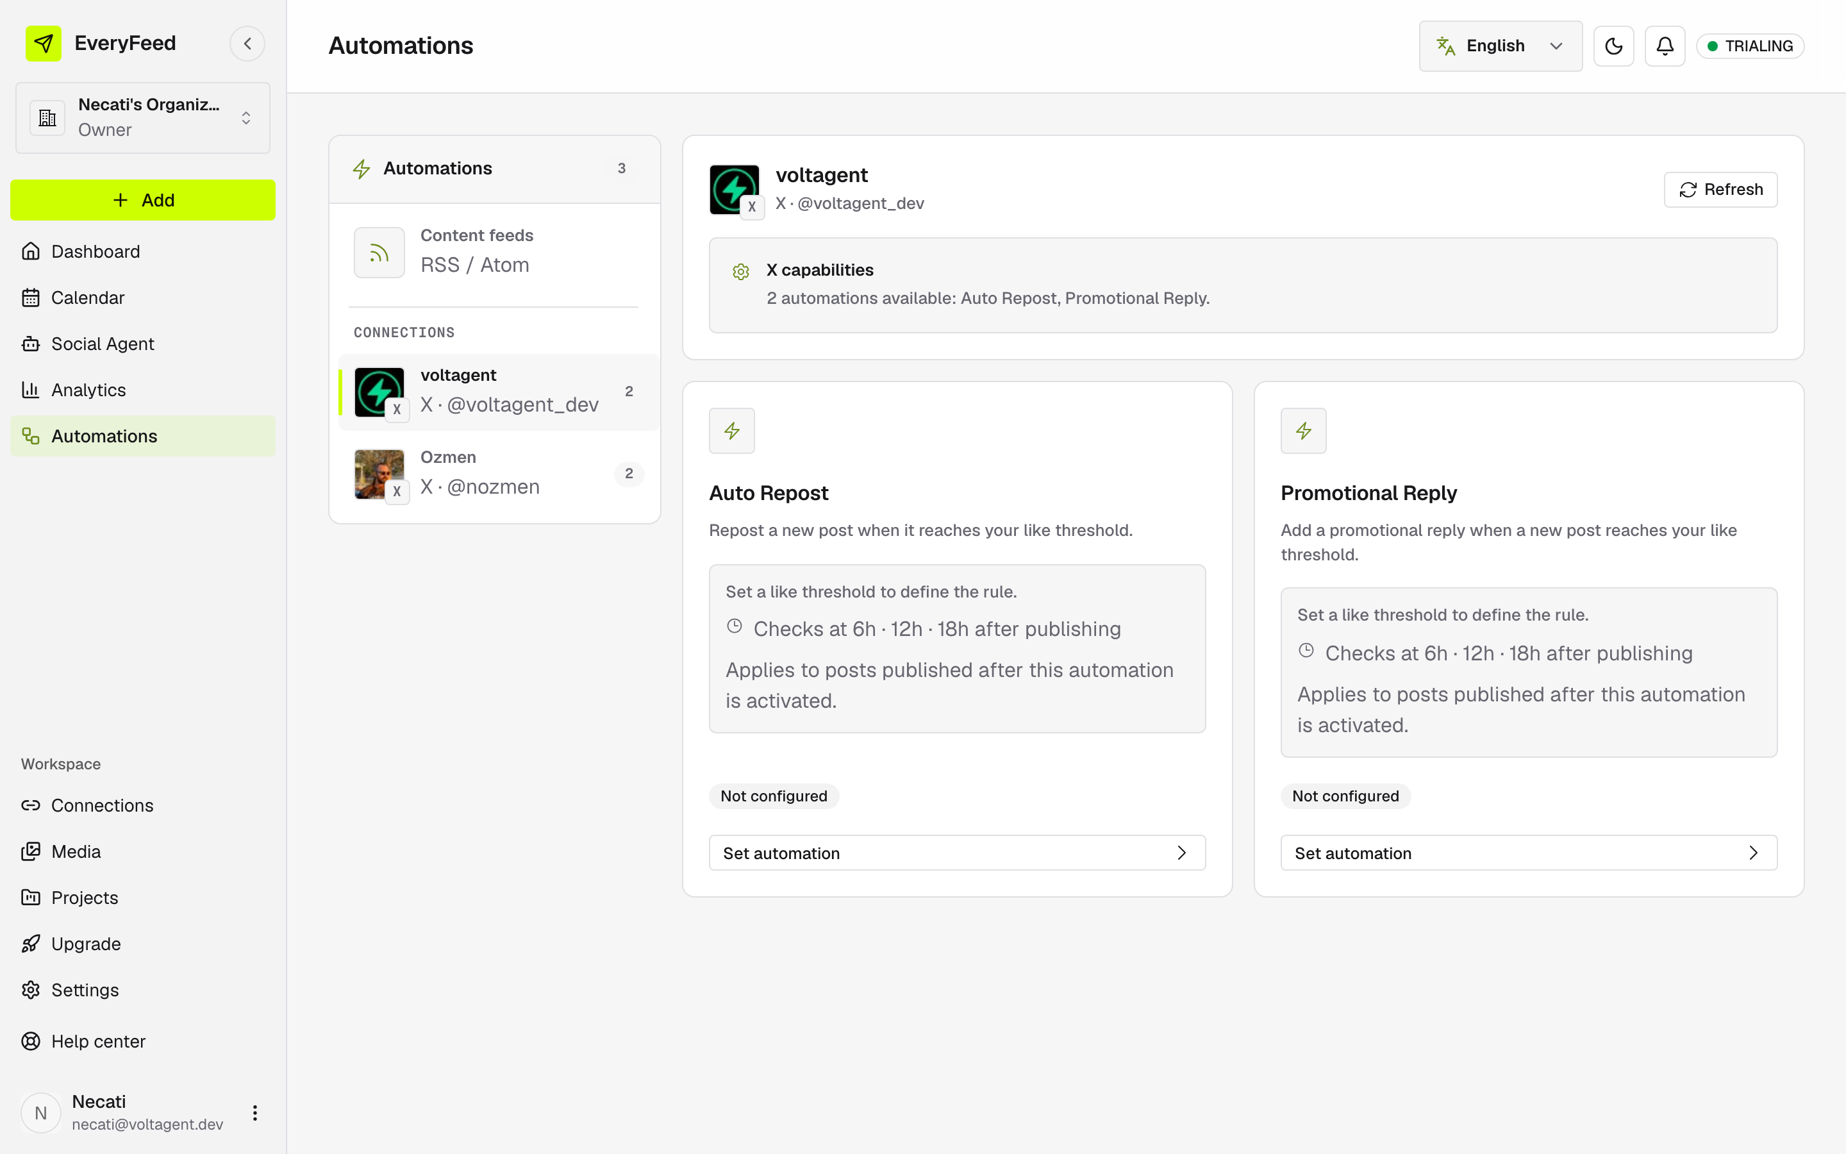Screen dimensions: 1846x1154
Task: Open notifications bell
Action: click(x=1665, y=46)
